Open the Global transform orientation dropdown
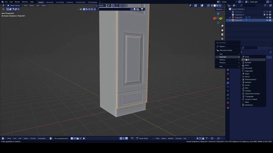 click(x=101, y=6)
